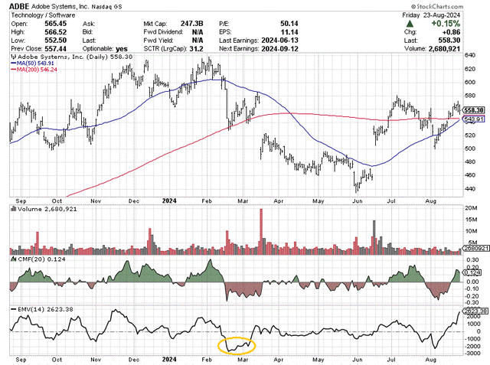Click the Mkt Cap value 247.3B
This screenshot has width=490, height=365.
point(192,24)
